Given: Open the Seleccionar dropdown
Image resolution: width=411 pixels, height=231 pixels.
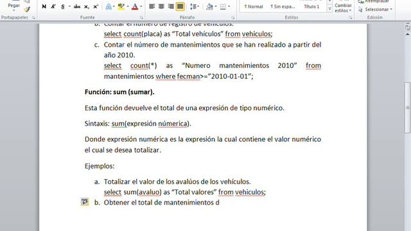Looking at the screenshot, I should coord(375,10).
